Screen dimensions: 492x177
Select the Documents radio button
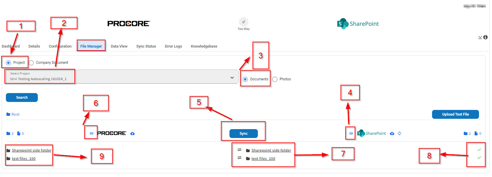tap(245, 79)
